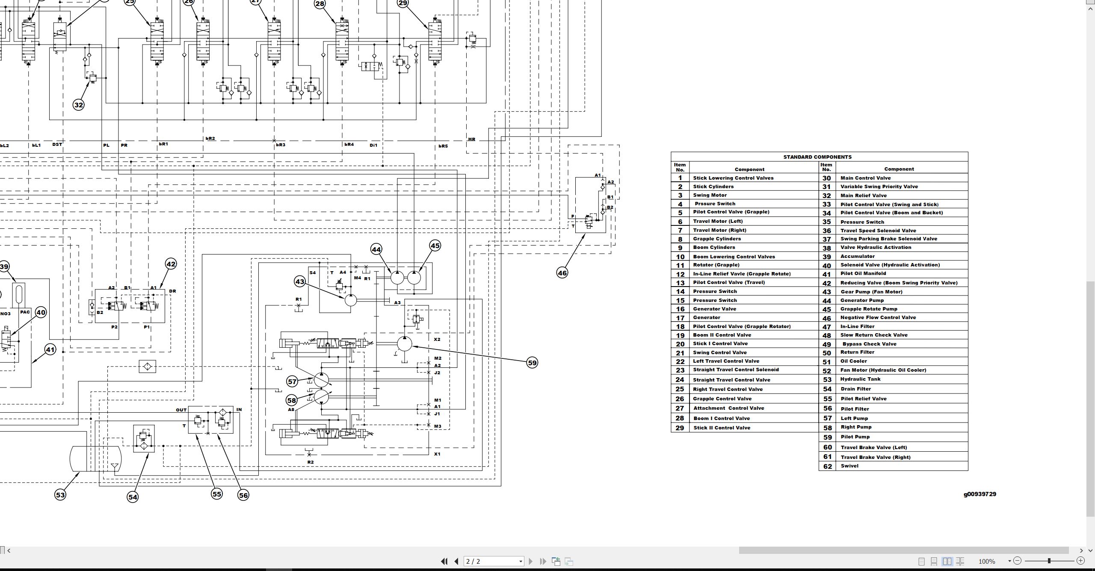Click 'Oil Cooler' table entry
Image resolution: width=1095 pixels, height=571 pixels.
[853, 361]
